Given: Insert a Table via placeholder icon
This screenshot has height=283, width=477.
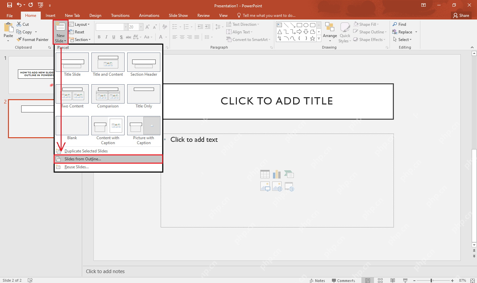Looking at the screenshot, I should [265, 174].
